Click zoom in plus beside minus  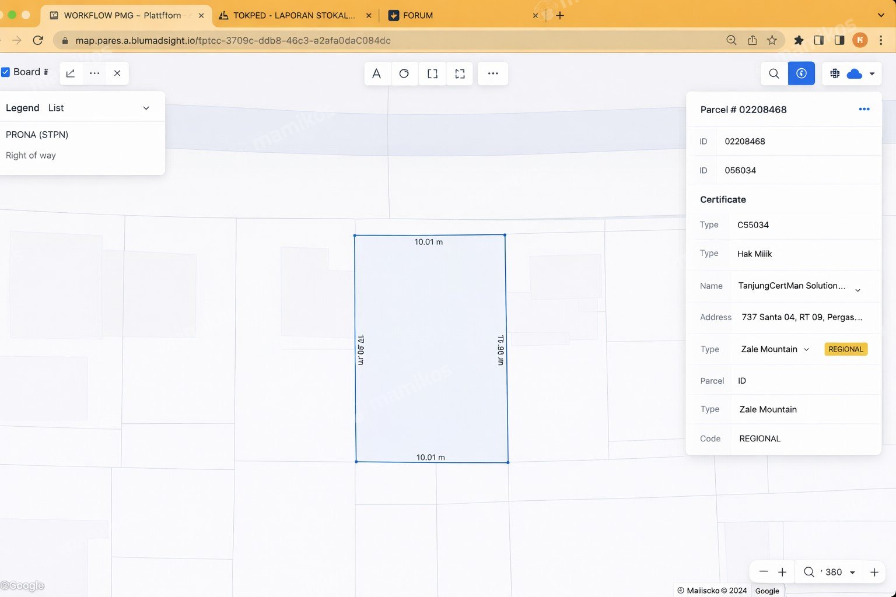(782, 572)
